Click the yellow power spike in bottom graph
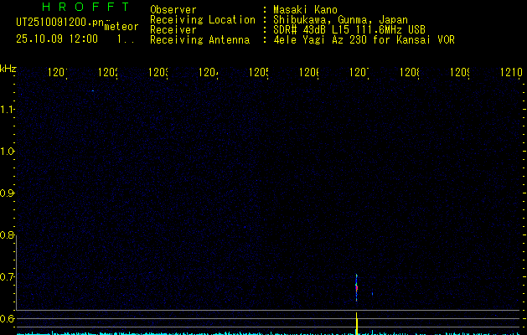The image size is (527, 335). pyautogui.click(x=357, y=322)
